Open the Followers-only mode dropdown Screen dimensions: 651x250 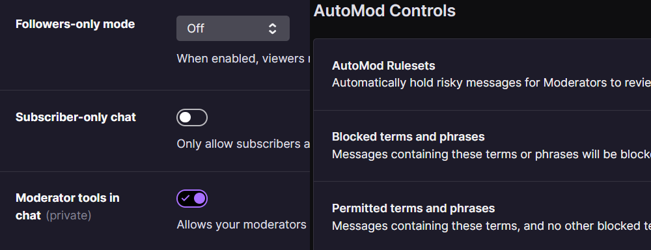233,28
